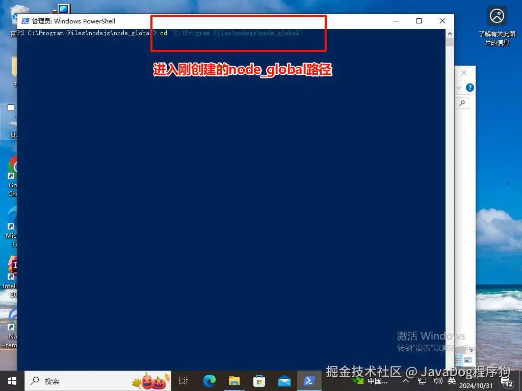
Task: Open the calendar from date 2024/10/31
Action: [x=476, y=386]
